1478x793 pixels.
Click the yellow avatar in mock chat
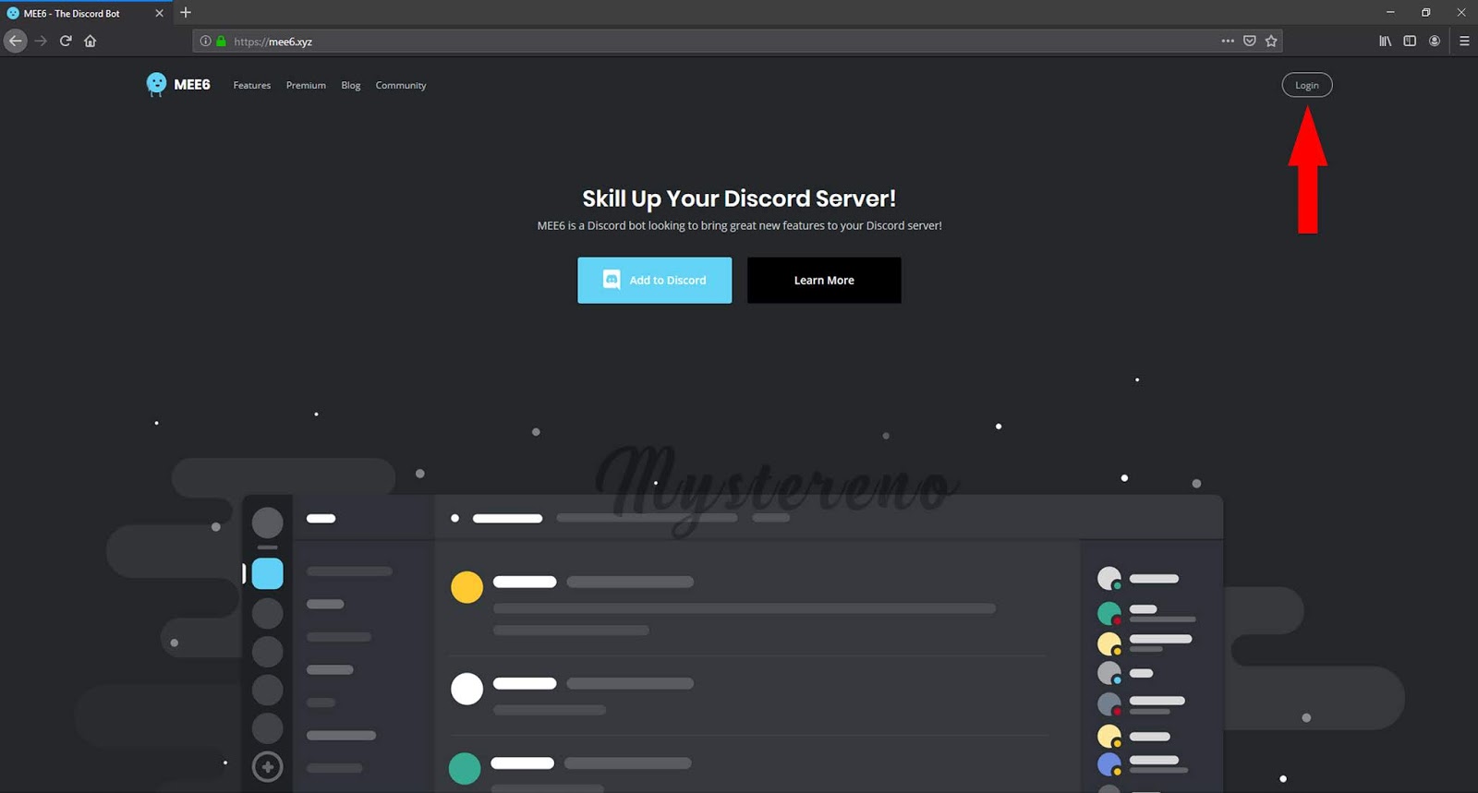pos(466,587)
